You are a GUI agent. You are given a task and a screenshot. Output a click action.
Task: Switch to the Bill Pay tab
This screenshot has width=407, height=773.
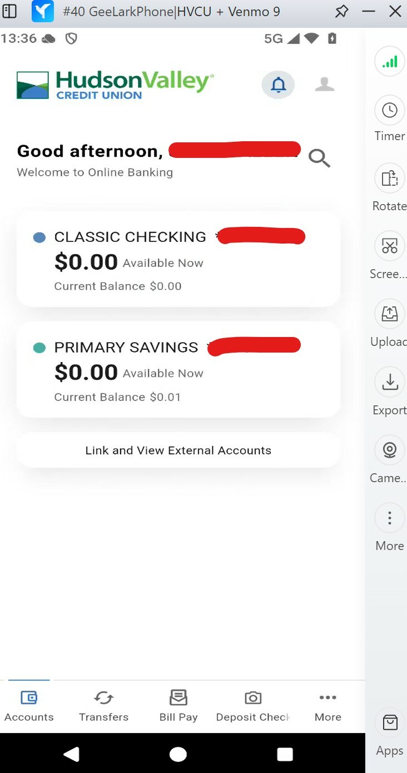[x=178, y=706]
